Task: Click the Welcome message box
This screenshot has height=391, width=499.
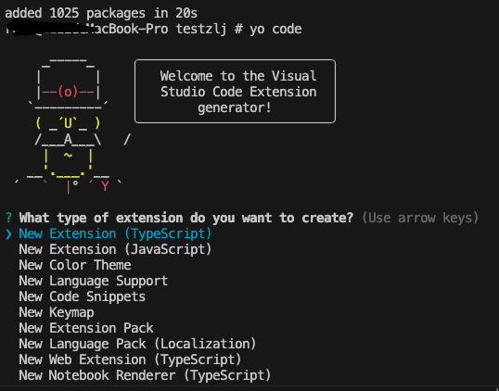Action: tap(235, 91)
